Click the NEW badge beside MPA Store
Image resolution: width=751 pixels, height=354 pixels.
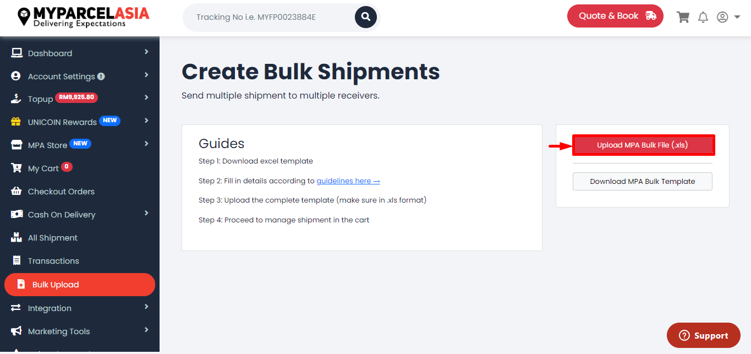tap(80, 144)
